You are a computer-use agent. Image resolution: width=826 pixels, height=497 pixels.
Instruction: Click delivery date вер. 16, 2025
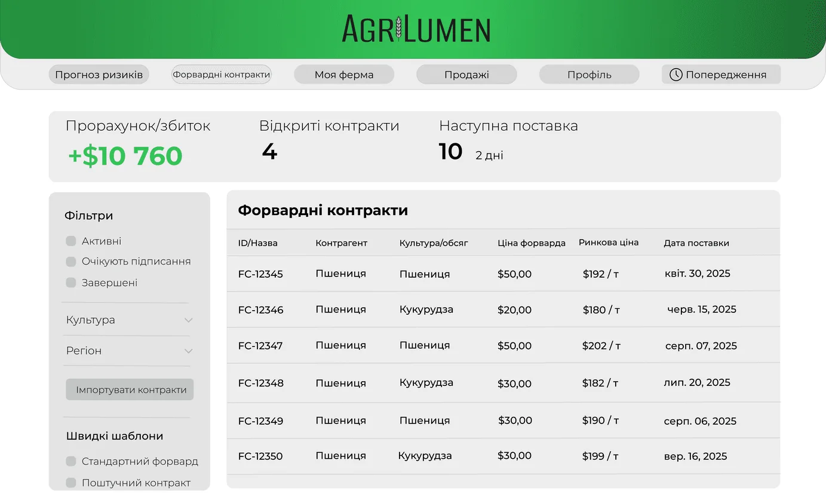[x=696, y=456]
